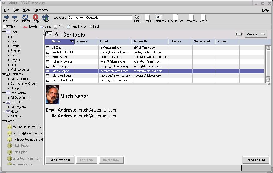Viewport: 273px width, 173px height.
Task: Select Groups in the sidebar
Action: click(x=15, y=88)
